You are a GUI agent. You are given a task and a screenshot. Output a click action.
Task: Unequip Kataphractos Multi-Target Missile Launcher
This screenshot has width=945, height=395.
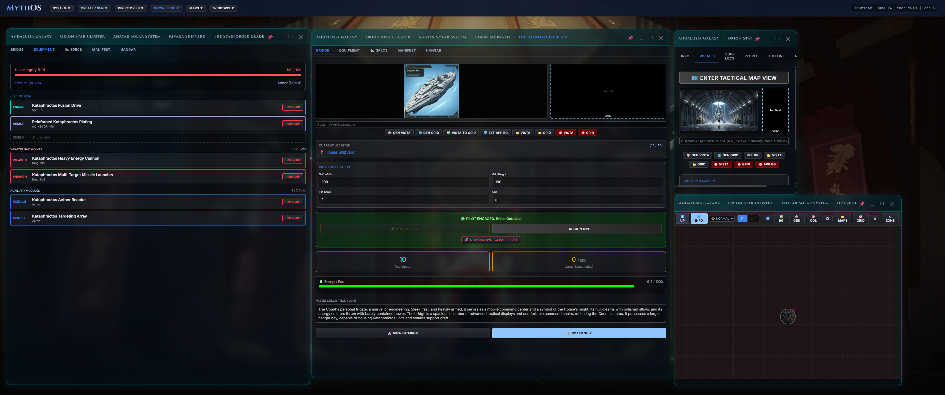pos(293,177)
